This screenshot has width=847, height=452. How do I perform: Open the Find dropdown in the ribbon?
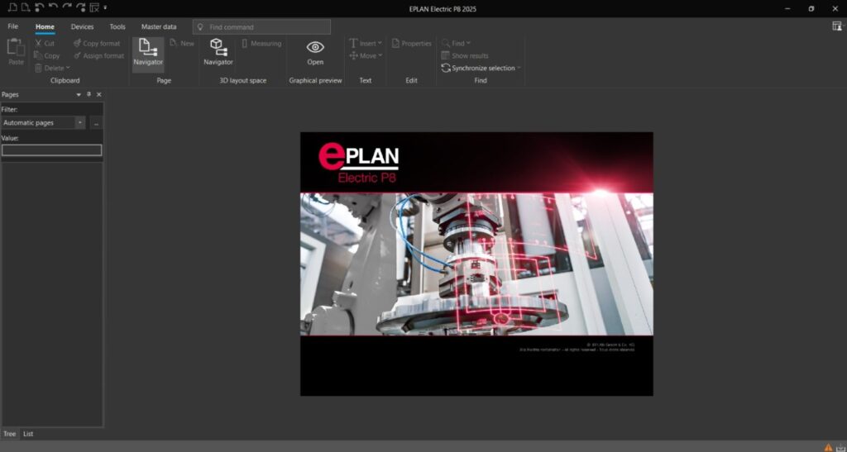pyautogui.click(x=456, y=43)
